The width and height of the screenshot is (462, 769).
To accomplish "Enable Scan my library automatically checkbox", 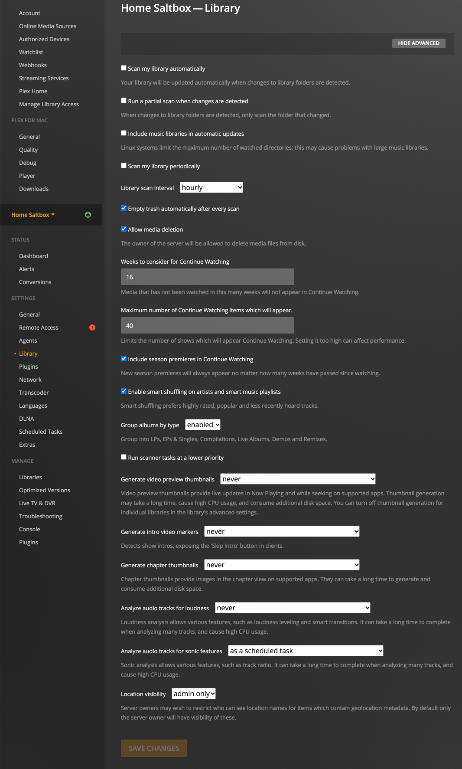I will click(124, 68).
